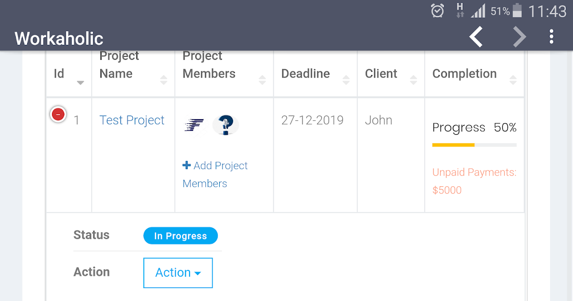573x301 pixels.
Task: Tap the signal strength icon
Action: coord(478,11)
